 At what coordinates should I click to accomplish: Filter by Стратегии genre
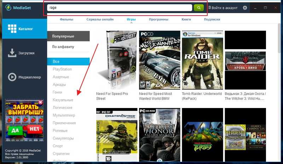click(61, 153)
